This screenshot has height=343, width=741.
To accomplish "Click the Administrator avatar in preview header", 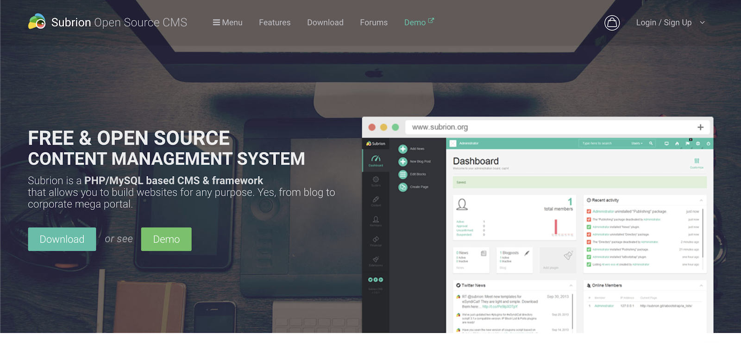I will pyautogui.click(x=453, y=143).
